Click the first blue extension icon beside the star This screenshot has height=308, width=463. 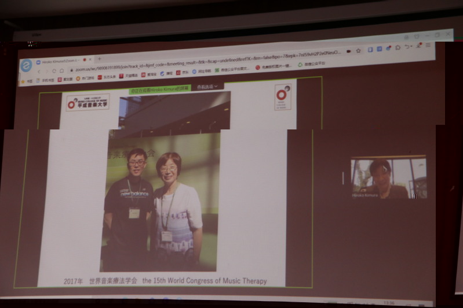click(x=370, y=50)
